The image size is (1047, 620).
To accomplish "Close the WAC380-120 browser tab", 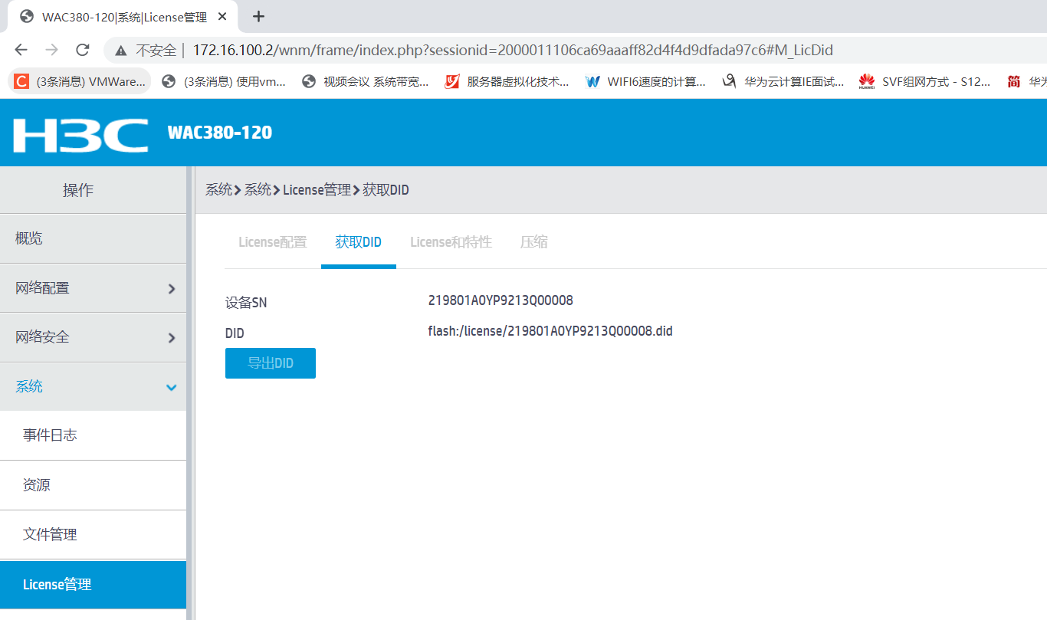I will (x=223, y=17).
